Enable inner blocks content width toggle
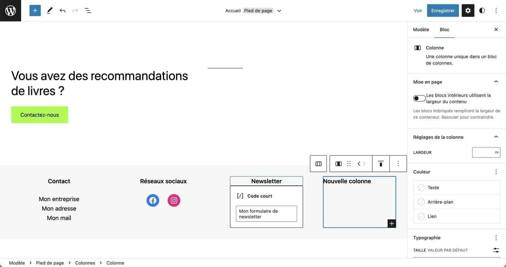506x267 pixels. click(419, 98)
